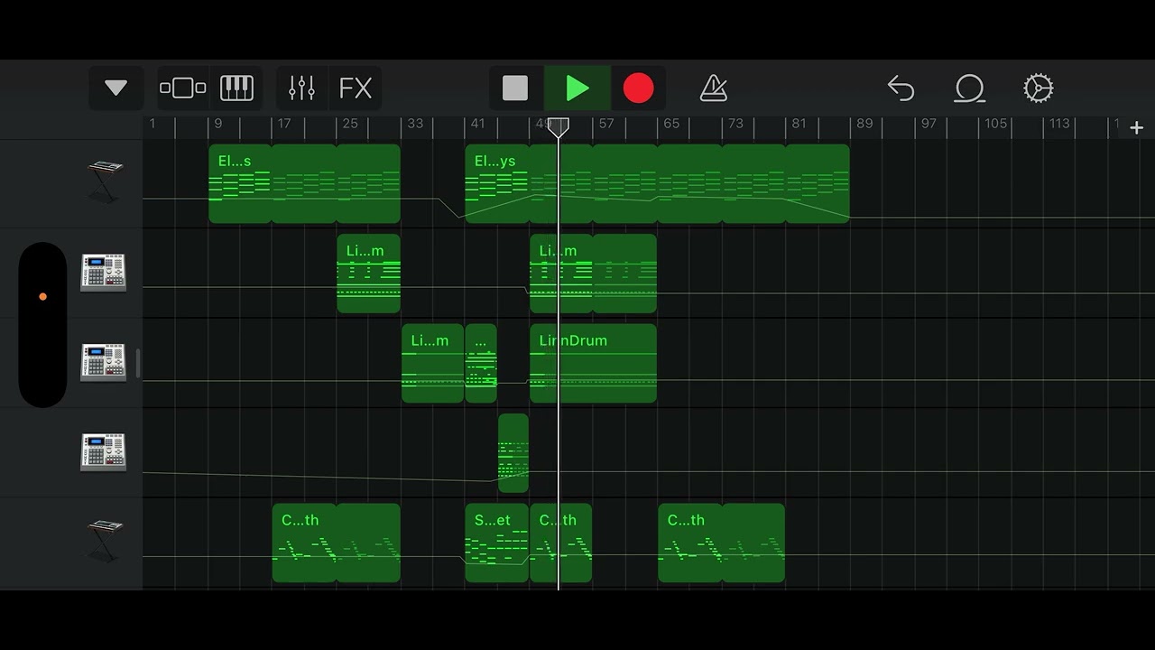1155x650 pixels.
Task: Tap the track header resize handle
Action: (x=138, y=364)
